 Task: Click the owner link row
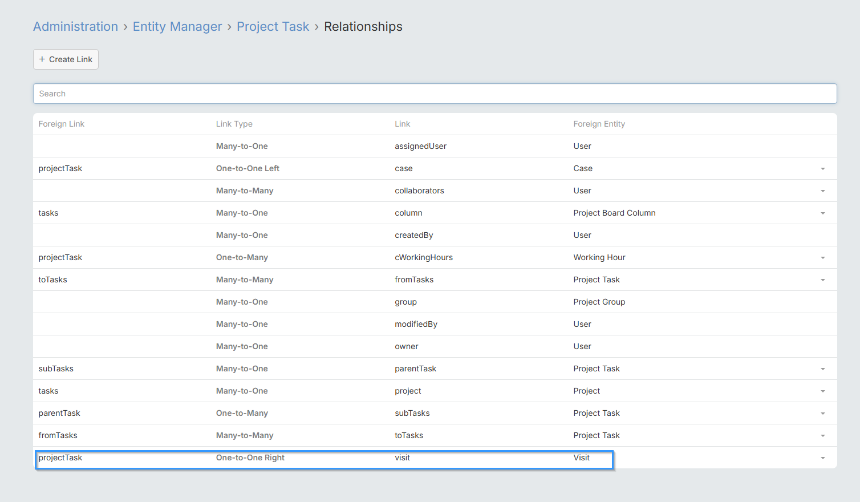(x=406, y=346)
